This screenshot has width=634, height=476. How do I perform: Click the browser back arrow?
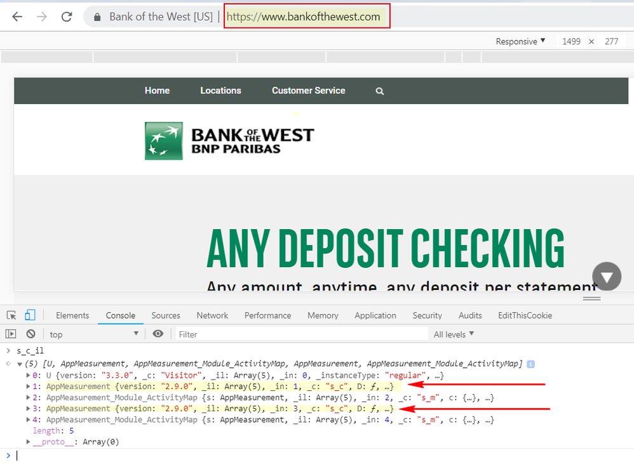(17, 17)
